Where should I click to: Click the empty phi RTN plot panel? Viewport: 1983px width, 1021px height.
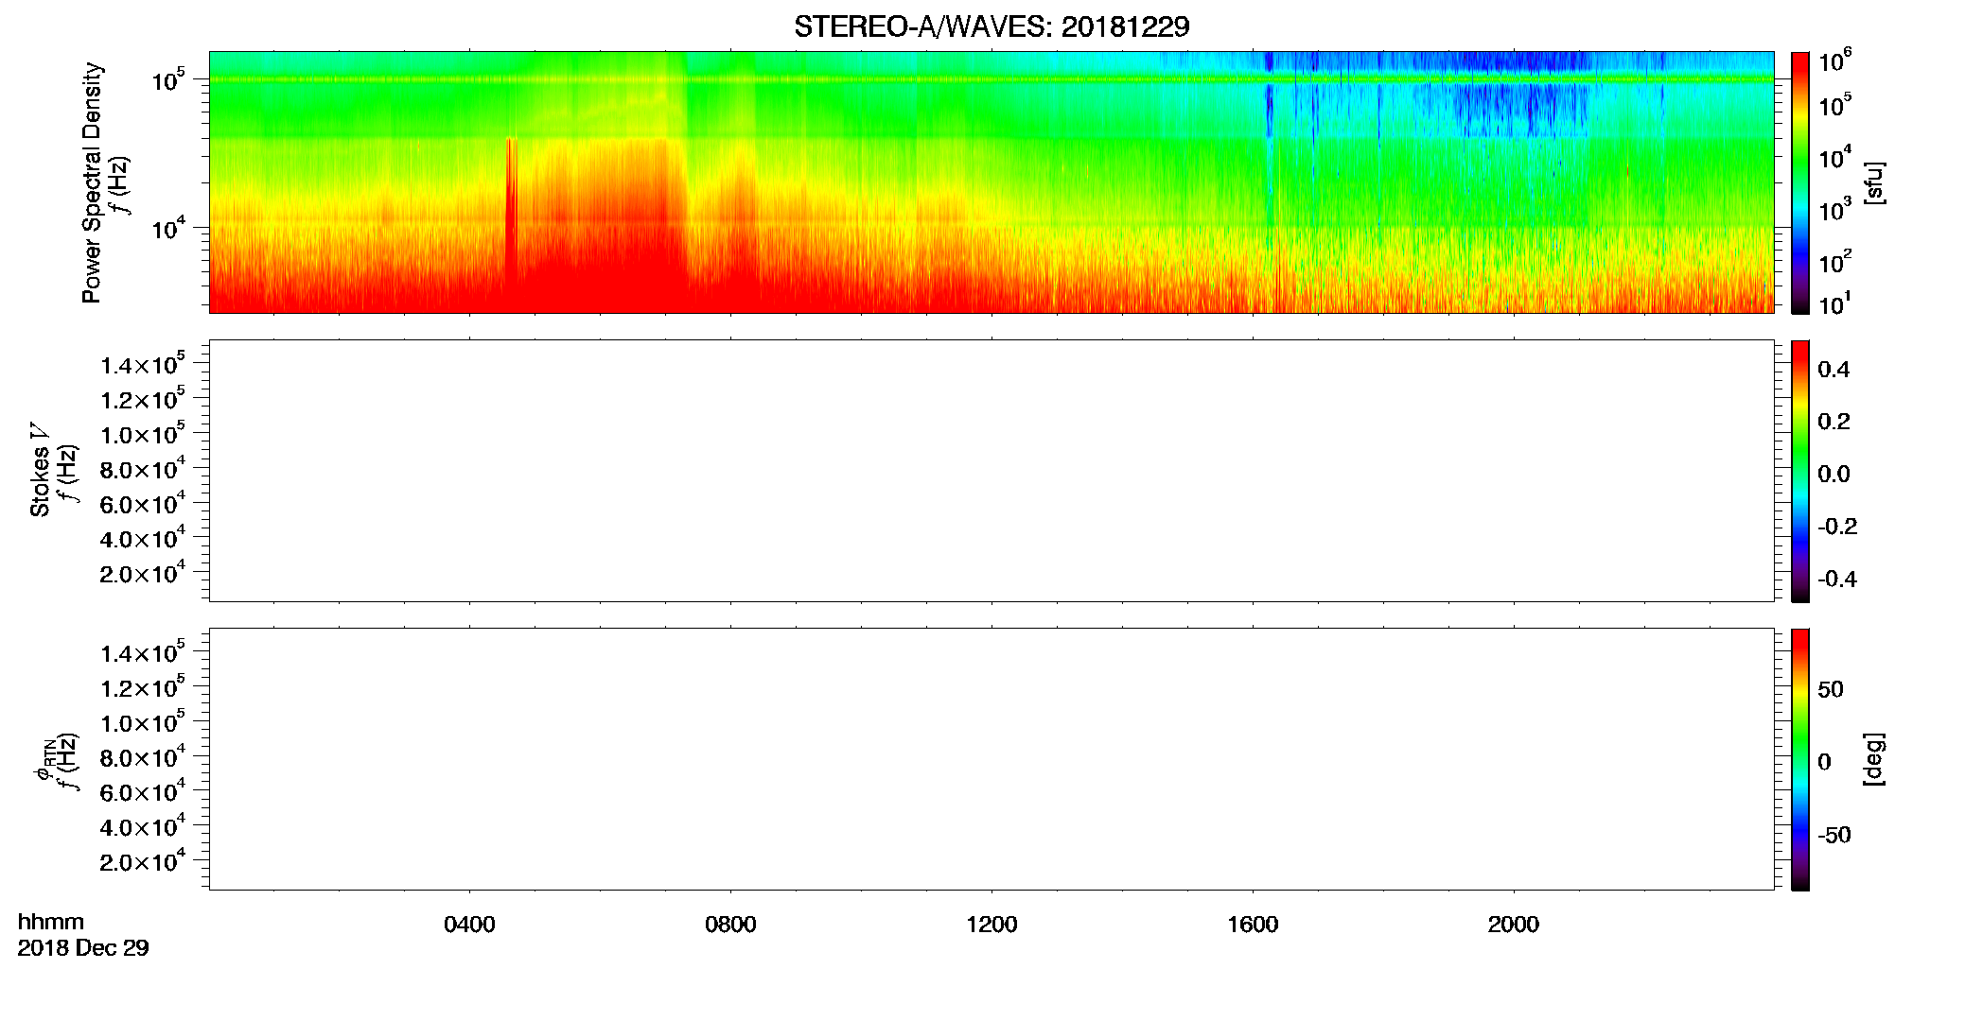click(x=991, y=759)
